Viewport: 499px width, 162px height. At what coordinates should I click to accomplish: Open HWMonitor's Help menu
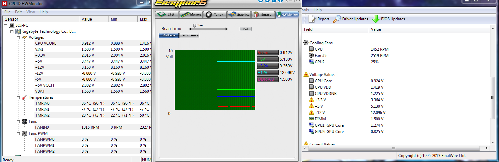pyautogui.click(x=44, y=12)
